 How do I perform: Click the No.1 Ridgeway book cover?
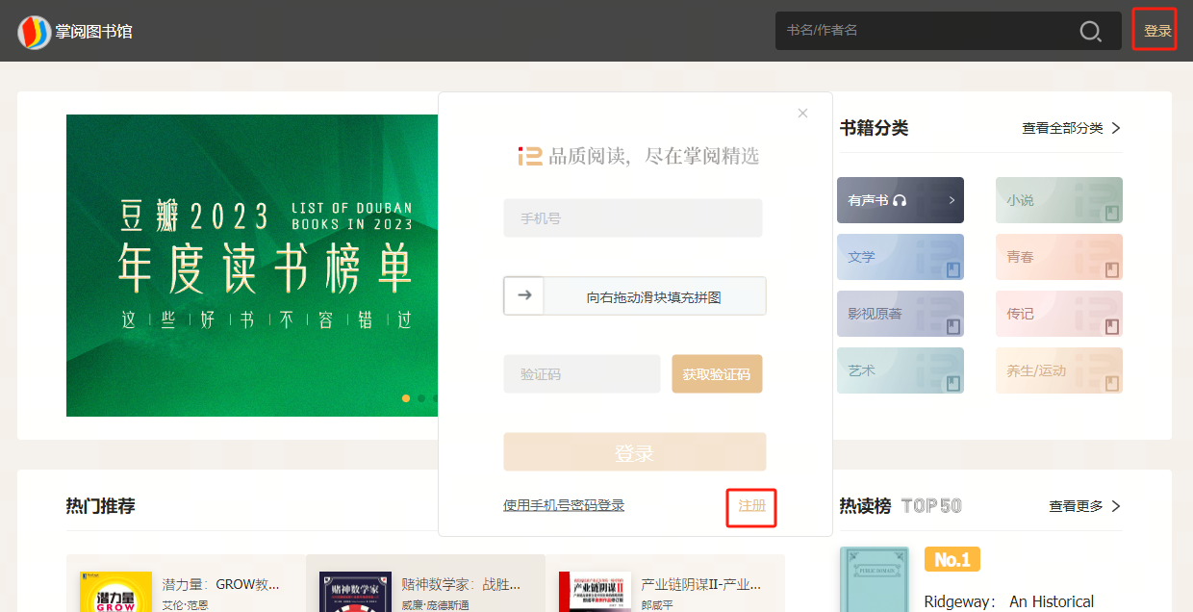[x=874, y=579]
